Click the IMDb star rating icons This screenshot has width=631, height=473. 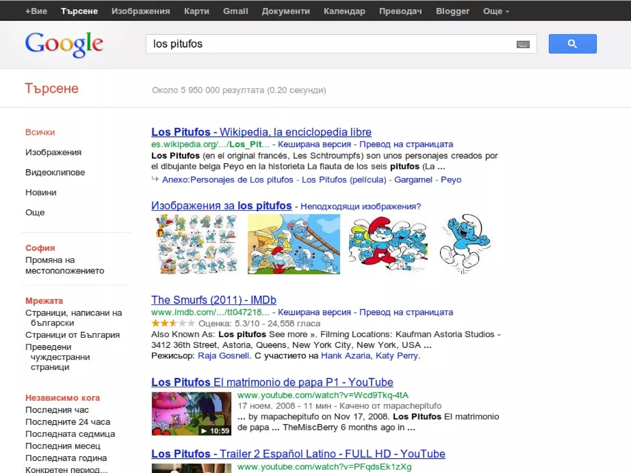(173, 323)
